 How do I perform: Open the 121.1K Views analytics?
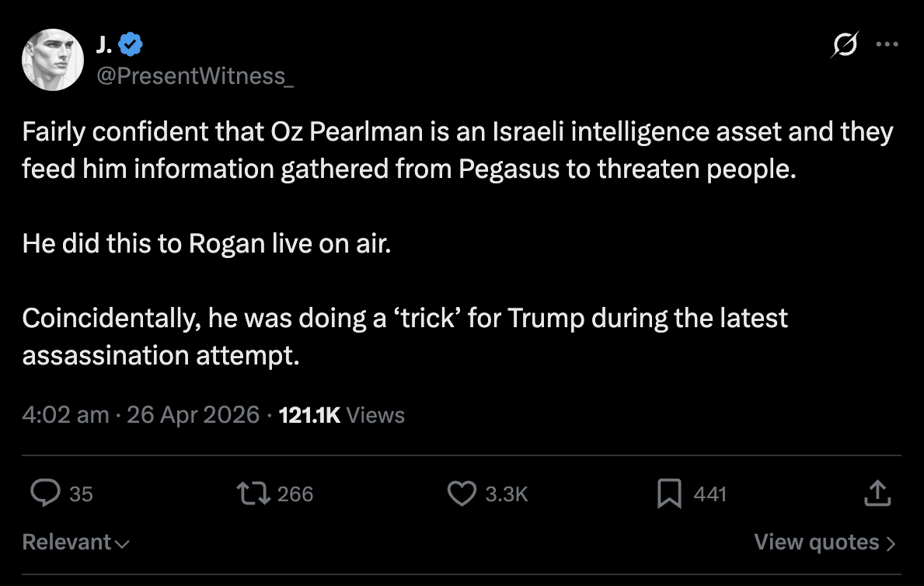click(x=341, y=415)
